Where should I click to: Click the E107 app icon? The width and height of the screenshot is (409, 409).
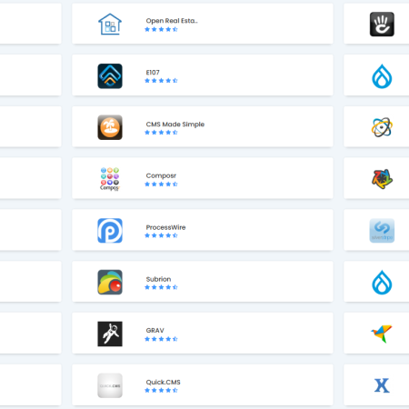[x=110, y=76]
